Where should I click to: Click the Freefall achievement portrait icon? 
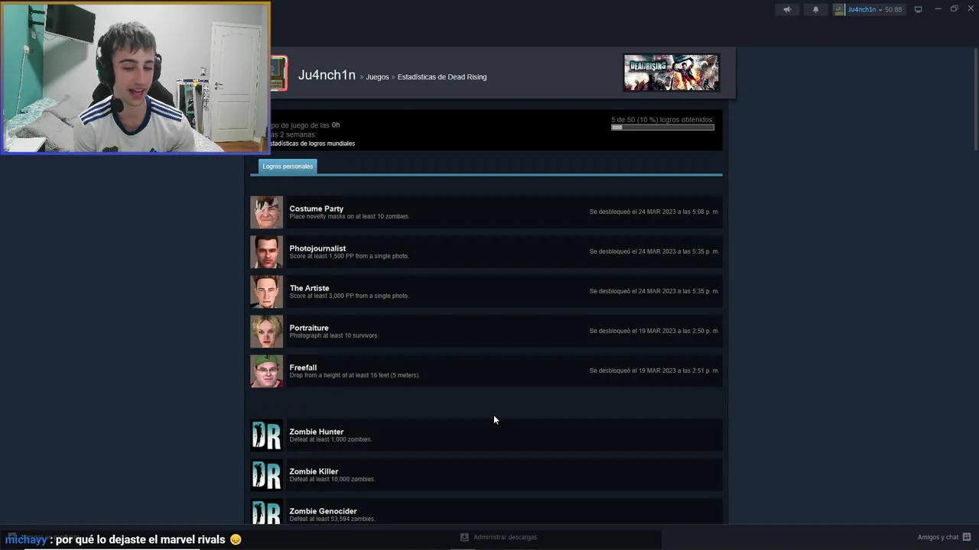[266, 371]
